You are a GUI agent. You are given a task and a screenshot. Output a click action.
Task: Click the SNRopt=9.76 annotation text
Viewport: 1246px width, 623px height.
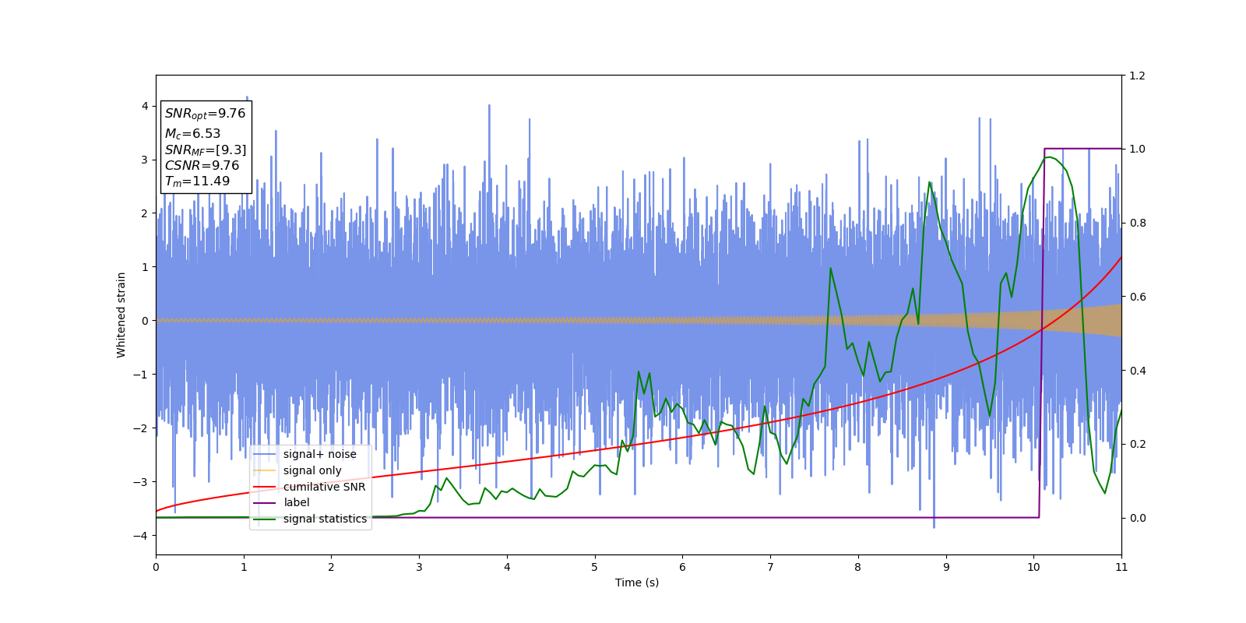[x=205, y=114]
